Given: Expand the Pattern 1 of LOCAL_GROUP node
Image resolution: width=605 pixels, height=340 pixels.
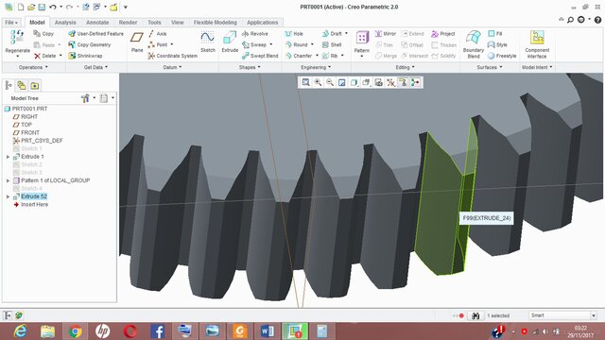Looking at the screenshot, I should pyautogui.click(x=8, y=180).
